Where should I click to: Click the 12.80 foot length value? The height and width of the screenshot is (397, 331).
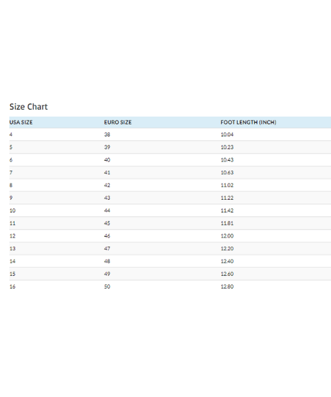tap(227, 287)
